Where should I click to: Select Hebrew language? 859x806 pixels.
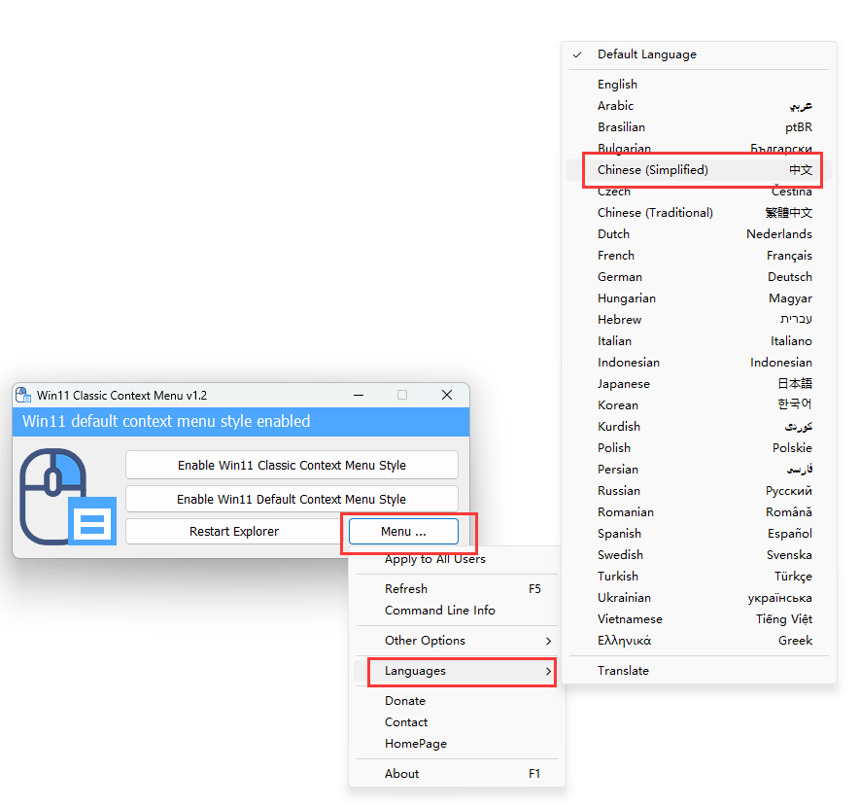click(699, 320)
